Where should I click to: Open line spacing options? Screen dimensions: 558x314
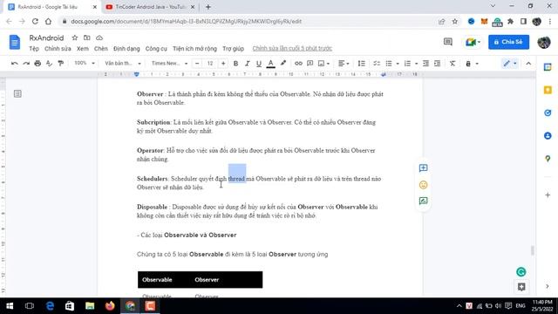[362, 64]
